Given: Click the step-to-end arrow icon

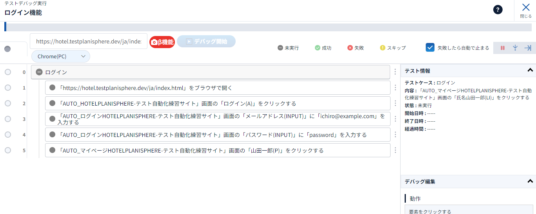Looking at the screenshot, I should (x=528, y=48).
